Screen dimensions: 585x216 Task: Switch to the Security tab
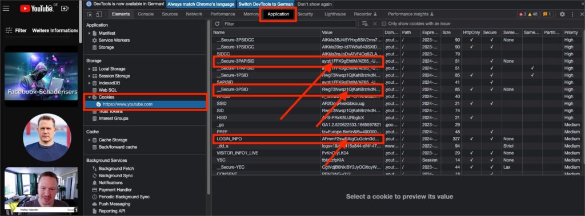coord(305,14)
